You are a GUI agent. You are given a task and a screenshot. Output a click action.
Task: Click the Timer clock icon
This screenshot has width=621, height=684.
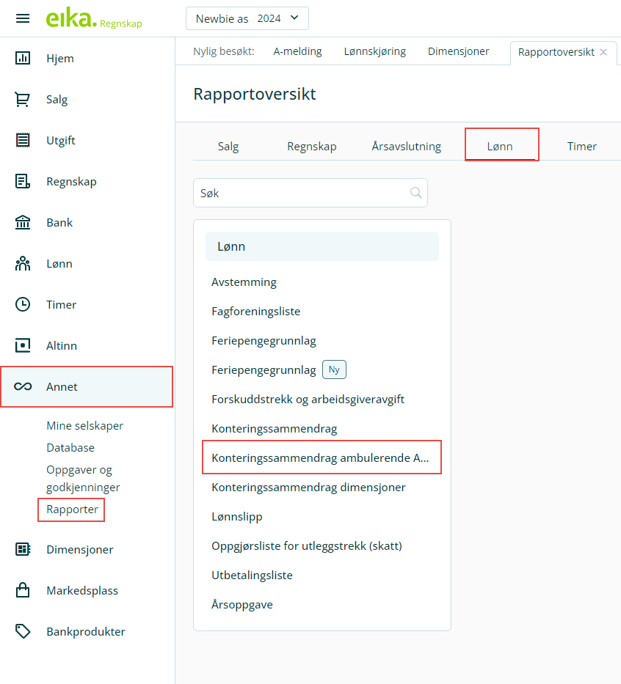[x=23, y=304]
